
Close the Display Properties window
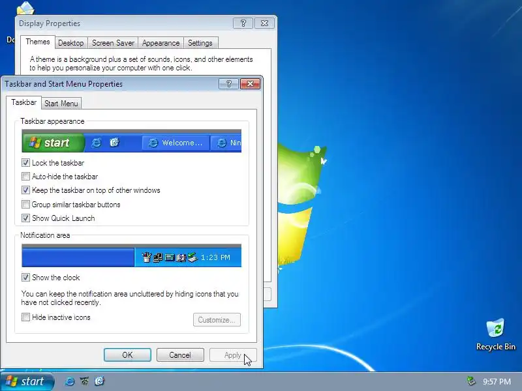264,23
